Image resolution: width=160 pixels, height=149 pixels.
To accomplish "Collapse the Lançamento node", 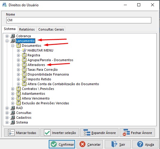I will (7, 41).
